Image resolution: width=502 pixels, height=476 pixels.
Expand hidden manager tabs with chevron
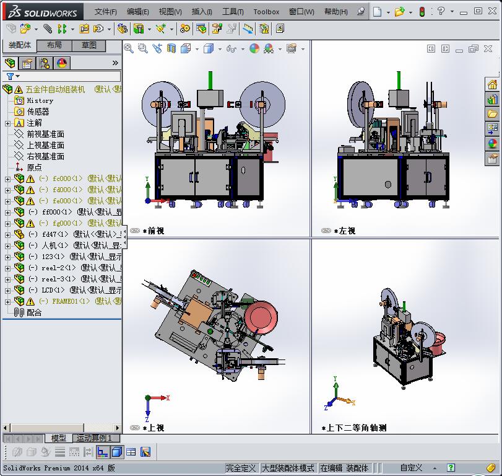pyautogui.click(x=115, y=63)
